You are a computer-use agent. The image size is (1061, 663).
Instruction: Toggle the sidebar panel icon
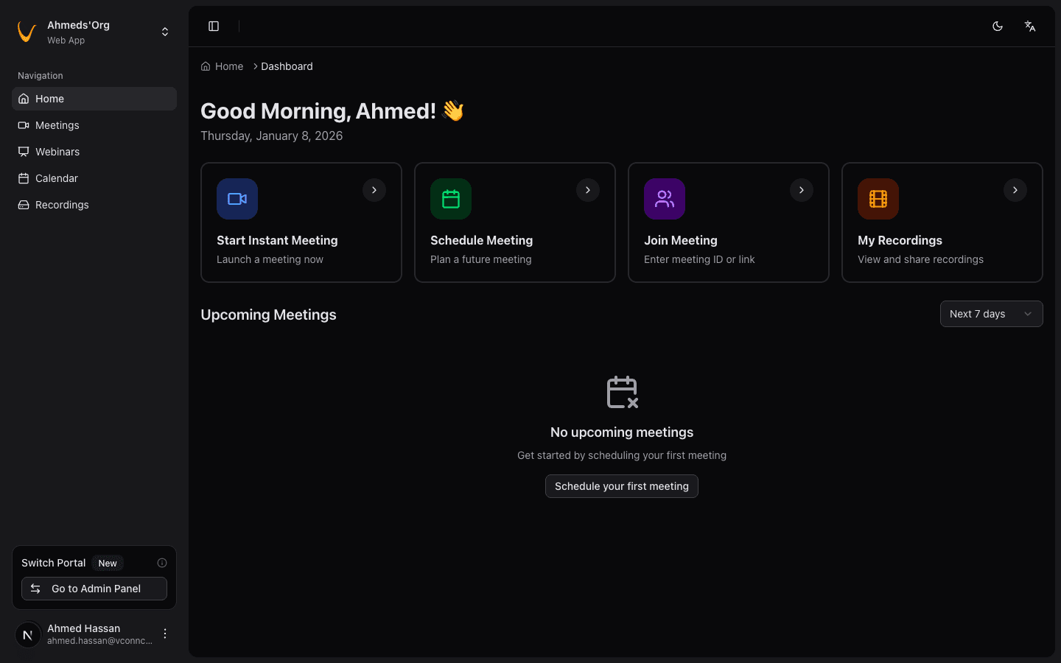(214, 27)
